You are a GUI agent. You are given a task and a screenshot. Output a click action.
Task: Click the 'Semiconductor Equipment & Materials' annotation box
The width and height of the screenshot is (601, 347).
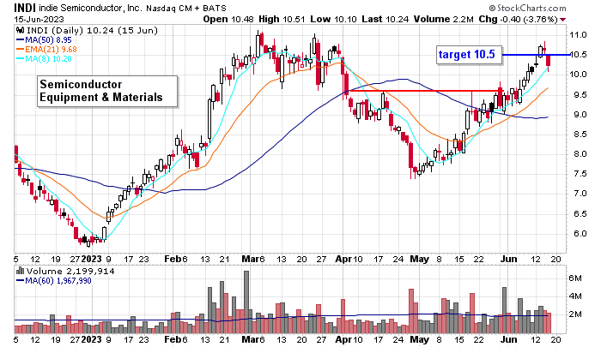(x=107, y=91)
